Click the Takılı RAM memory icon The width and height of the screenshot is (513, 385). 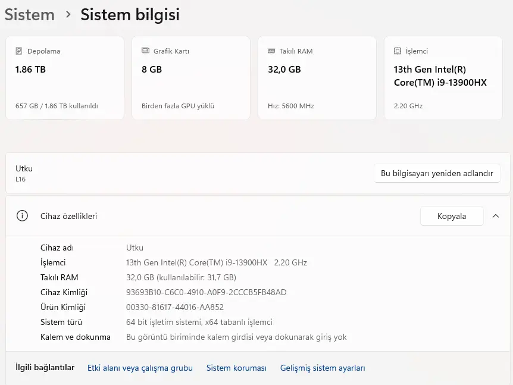pos(271,51)
